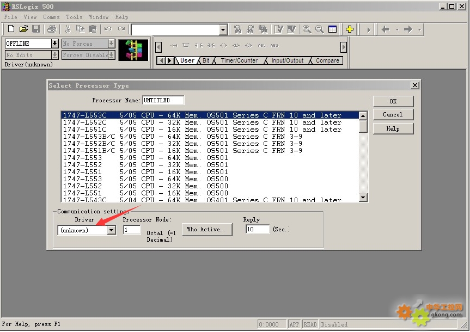470x332 pixels.
Task: Cut selection with the scissors icon
Action: pos(68,29)
